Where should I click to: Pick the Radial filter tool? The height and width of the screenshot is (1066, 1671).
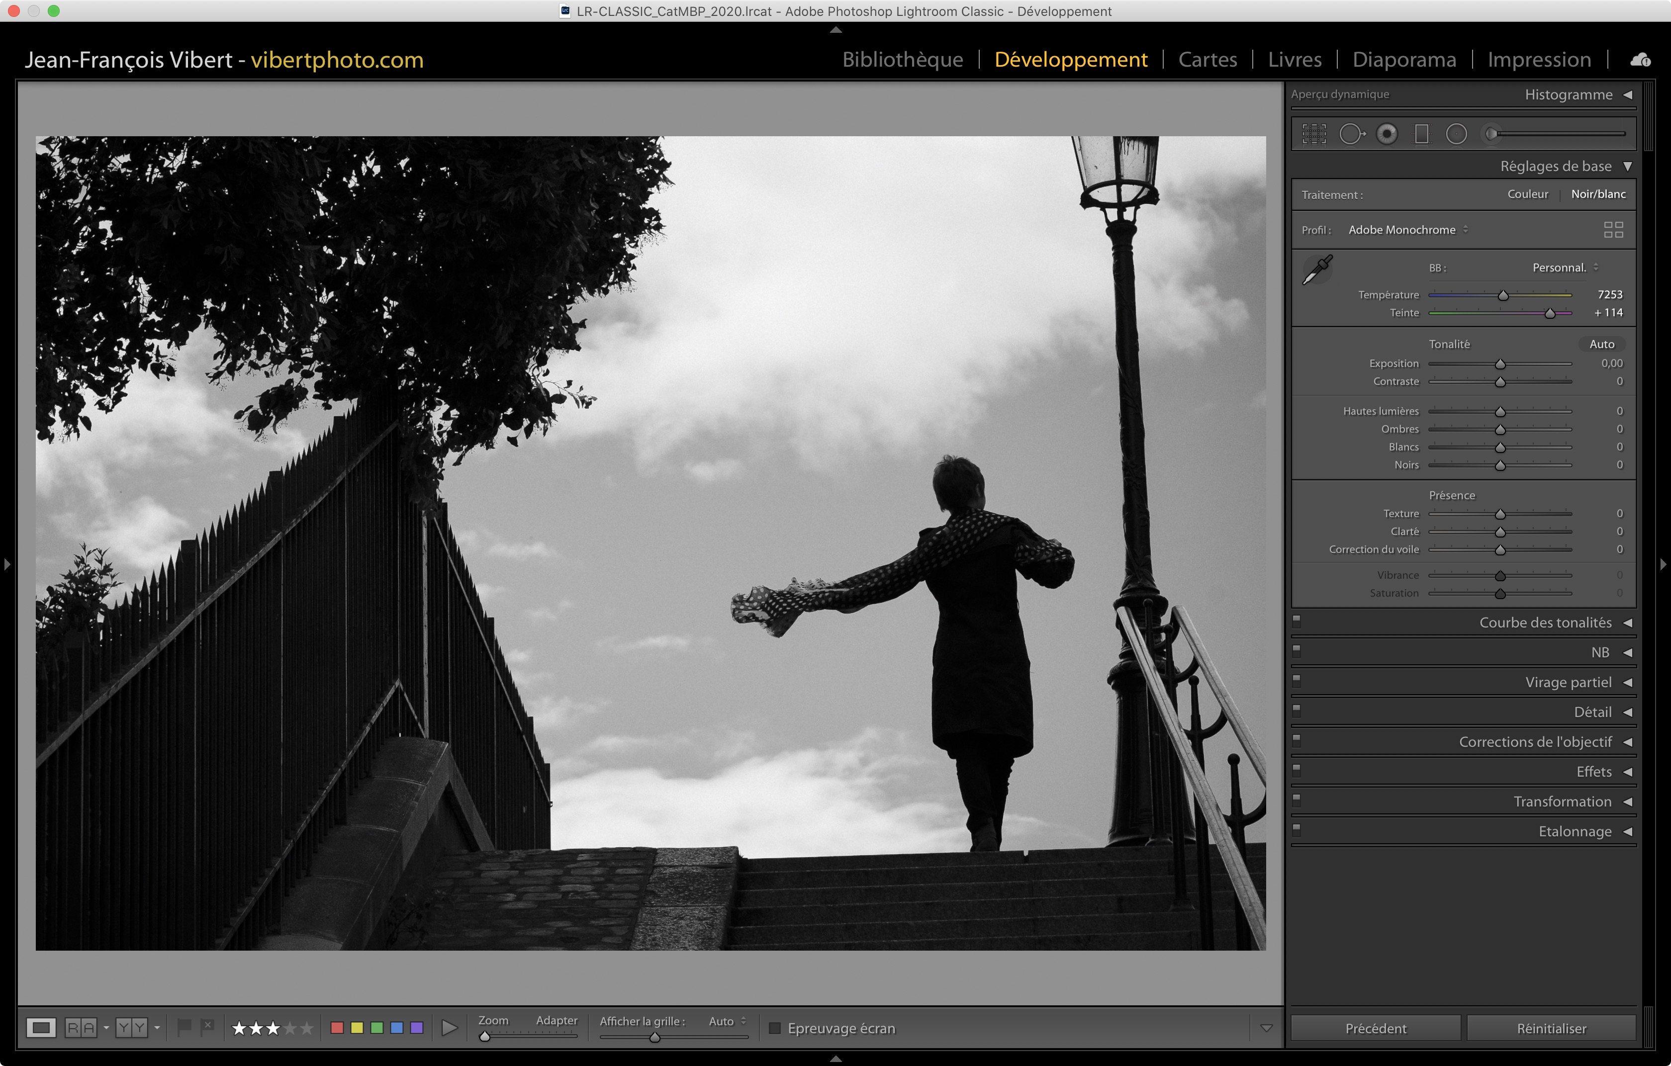point(1456,134)
